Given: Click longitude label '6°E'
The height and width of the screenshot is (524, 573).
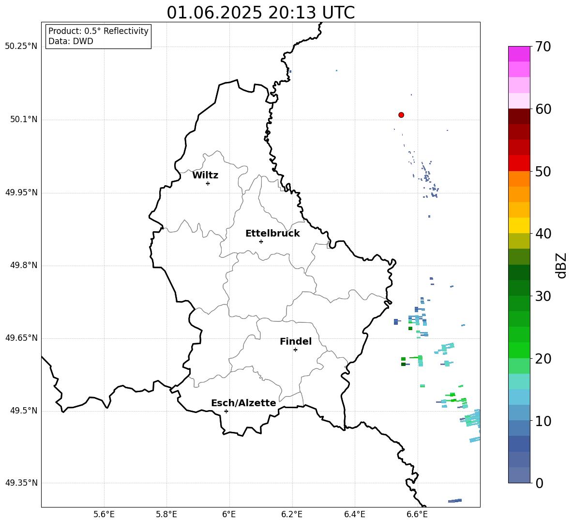Looking at the screenshot, I should 229,514.
